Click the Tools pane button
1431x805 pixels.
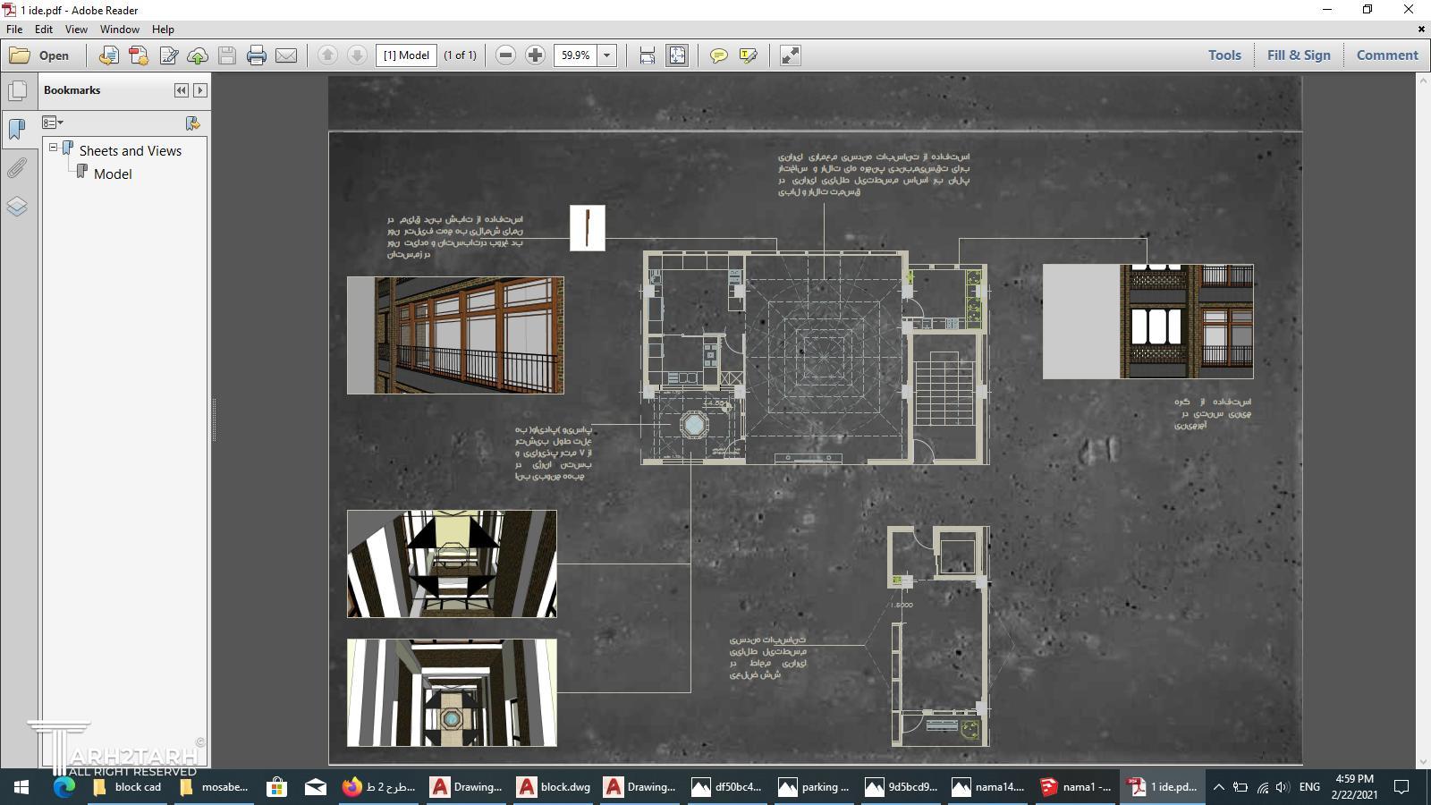tap(1224, 55)
